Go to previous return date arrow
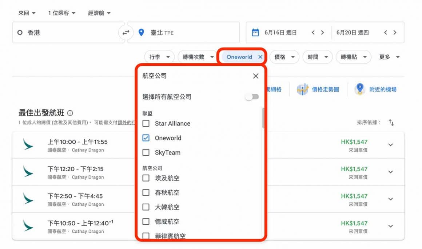 (x=386, y=33)
